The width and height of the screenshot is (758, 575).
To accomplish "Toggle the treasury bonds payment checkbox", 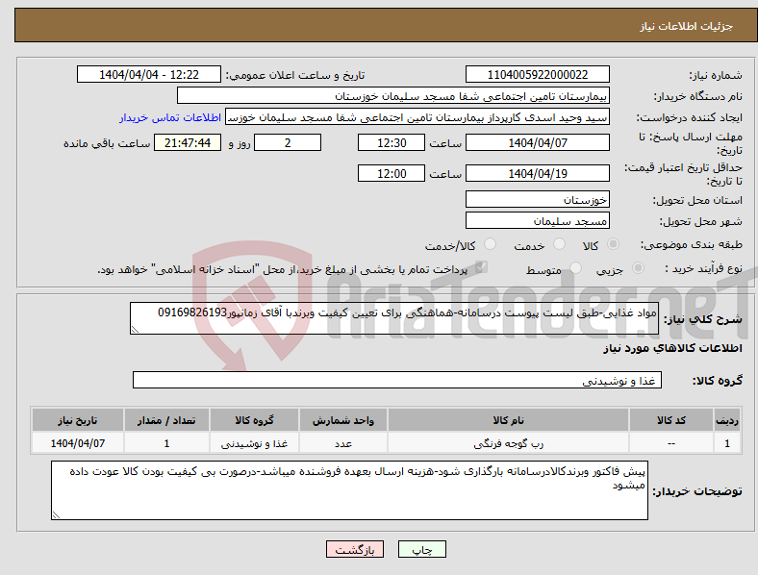I will pyautogui.click(x=481, y=267).
